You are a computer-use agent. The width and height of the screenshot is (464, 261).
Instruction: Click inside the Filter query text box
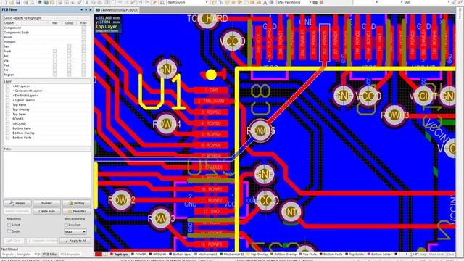pyautogui.click(x=46, y=175)
